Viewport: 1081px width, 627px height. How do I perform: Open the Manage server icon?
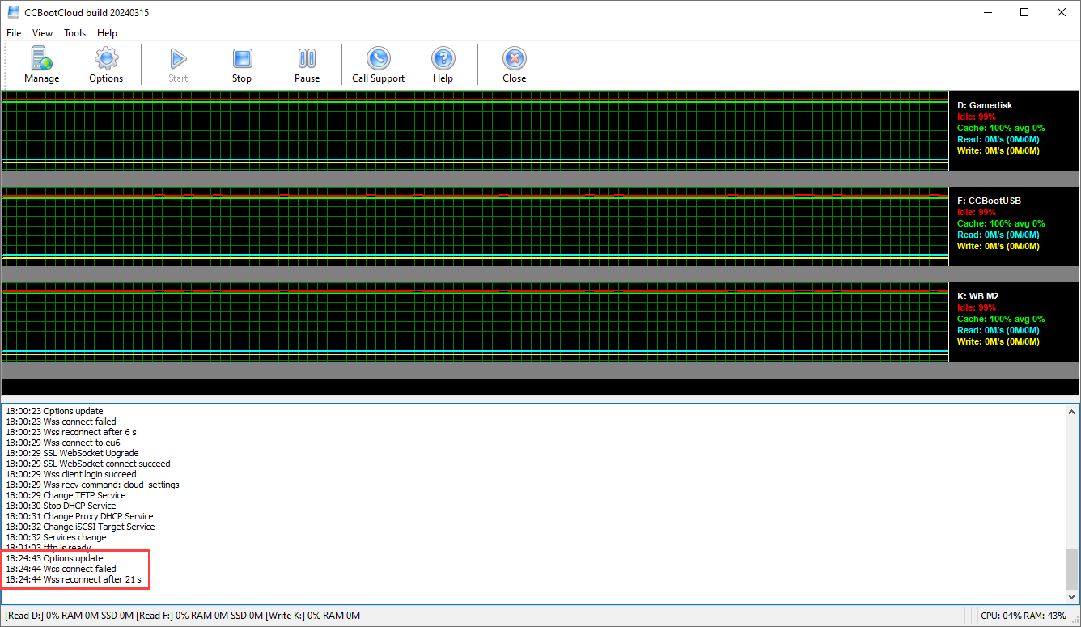[x=41, y=59]
